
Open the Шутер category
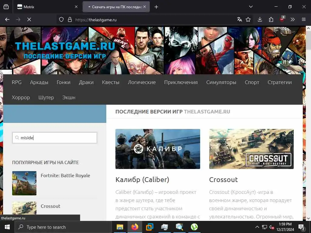point(46,97)
